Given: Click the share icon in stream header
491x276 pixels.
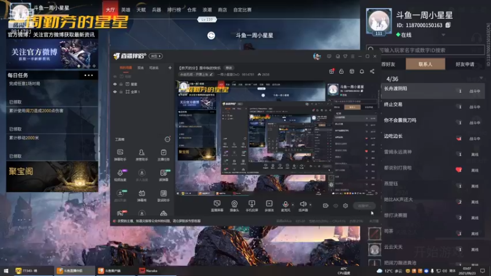Looking at the screenshot, I should point(372,71).
